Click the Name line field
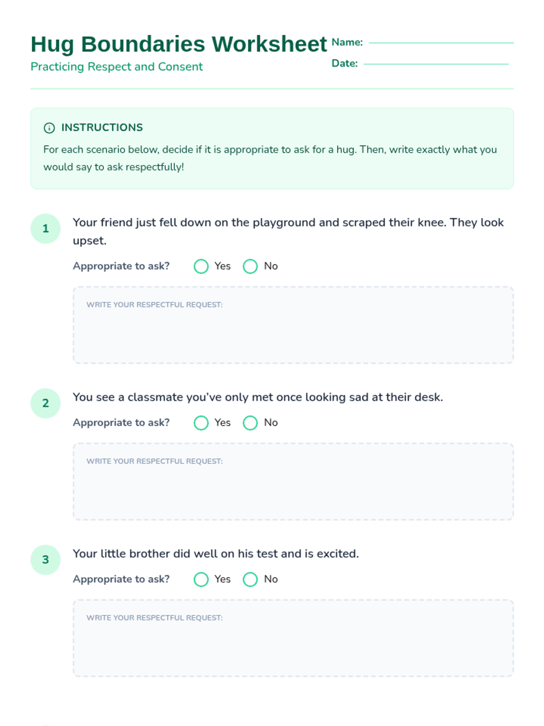Image resolution: width=544 pixels, height=726 pixels. [x=441, y=42]
